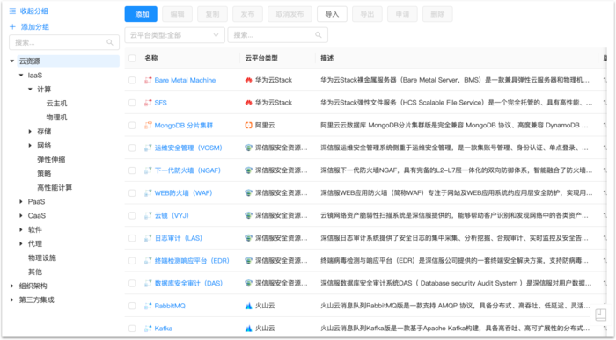Image resolution: width=616 pixels, height=340 pixels.
Task: Select 弹性伸缩 in the tree
Action: pyautogui.click(x=51, y=160)
